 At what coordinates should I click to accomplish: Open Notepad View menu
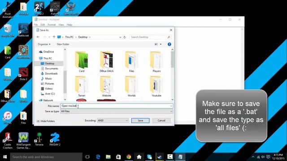pos(61,25)
